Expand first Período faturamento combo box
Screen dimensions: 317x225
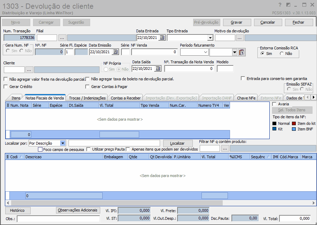click(206, 52)
